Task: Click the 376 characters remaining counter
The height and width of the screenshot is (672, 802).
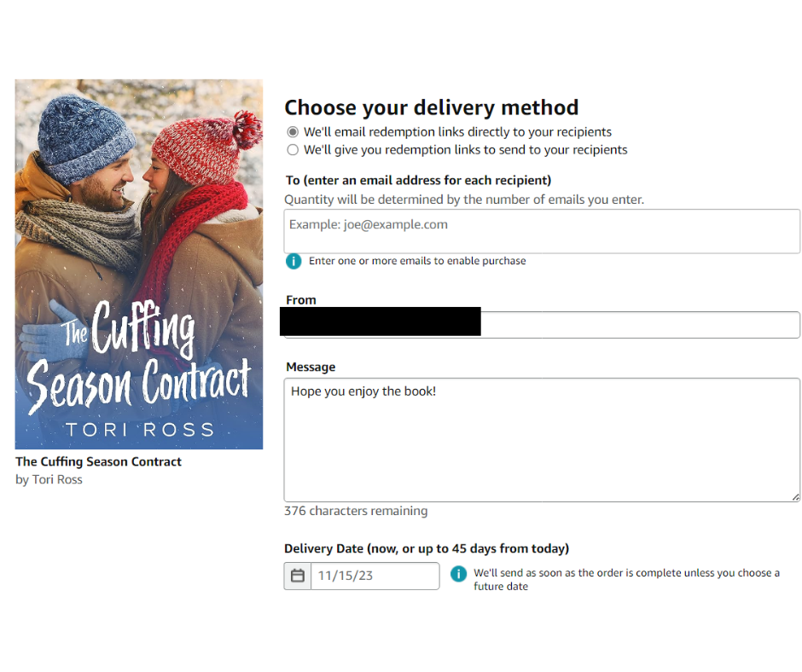Action: (x=356, y=511)
